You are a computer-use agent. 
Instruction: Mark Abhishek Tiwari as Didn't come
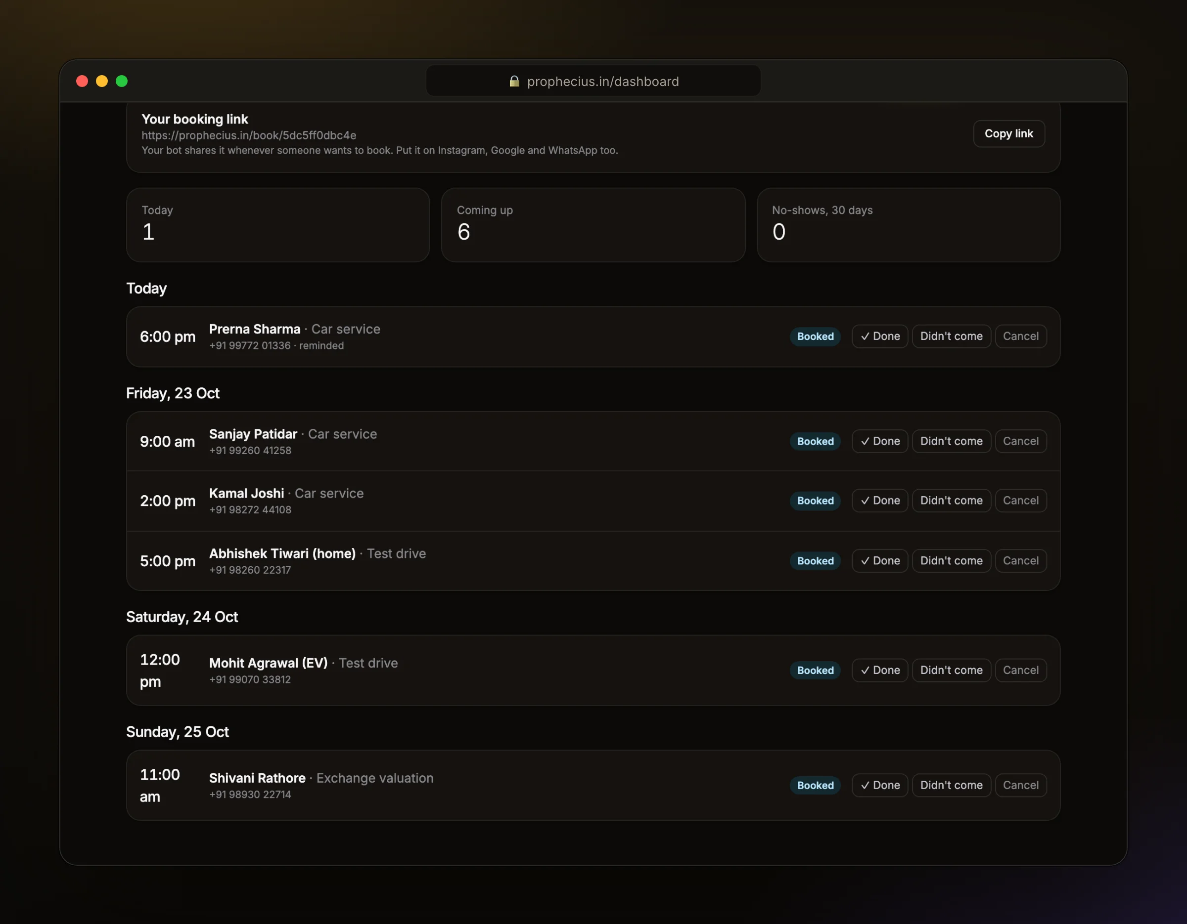coord(951,561)
